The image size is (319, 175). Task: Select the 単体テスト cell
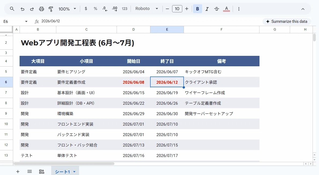click(x=87, y=155)
